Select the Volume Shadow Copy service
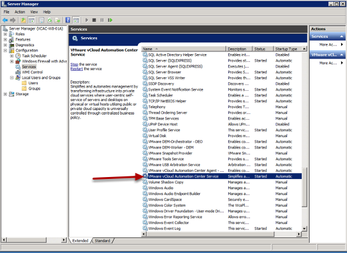This screenshot has width=347, height=253. pos(222,182)
